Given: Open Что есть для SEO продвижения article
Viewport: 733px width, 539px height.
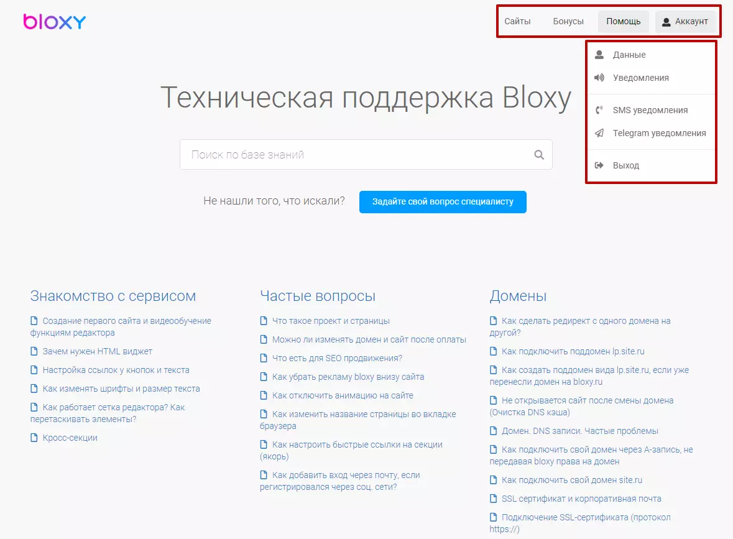Looking at the screenshot, I should [337, 358].
